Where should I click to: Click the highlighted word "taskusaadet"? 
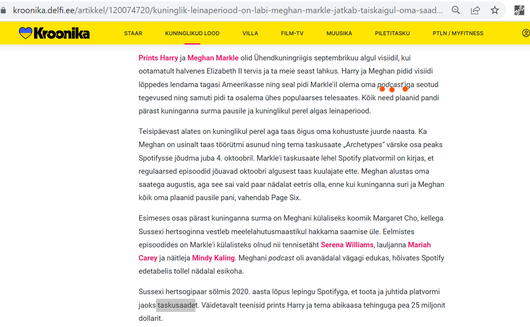[176, 305]
